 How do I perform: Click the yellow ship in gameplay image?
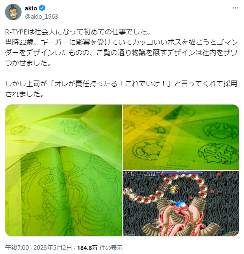[x=173, y=189]
